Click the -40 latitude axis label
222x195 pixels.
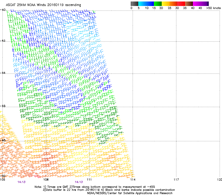click(x=3, y=10)
